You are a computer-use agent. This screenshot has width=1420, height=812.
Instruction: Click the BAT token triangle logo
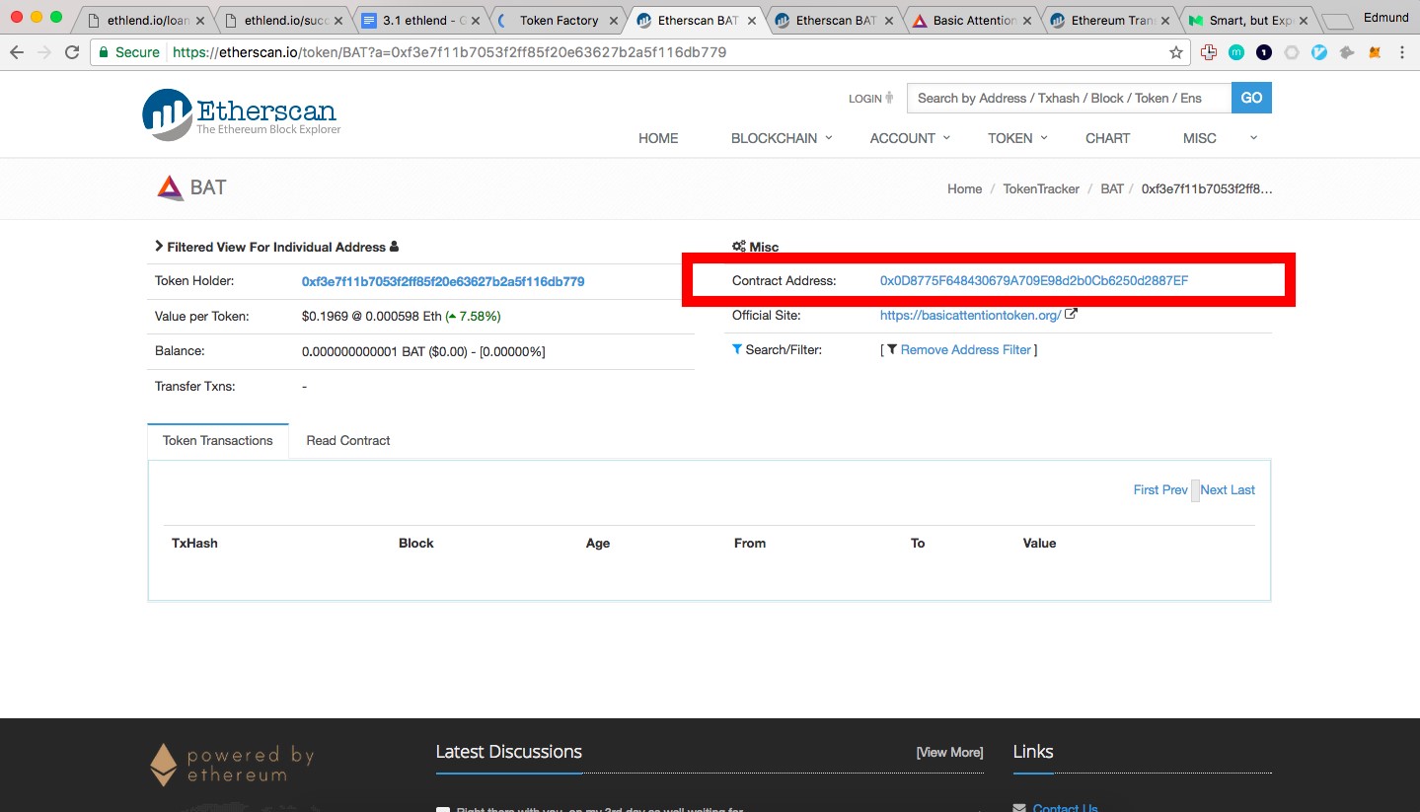pos(170,187)
